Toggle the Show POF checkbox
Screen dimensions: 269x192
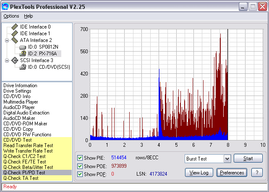click(x=80, y=174)
